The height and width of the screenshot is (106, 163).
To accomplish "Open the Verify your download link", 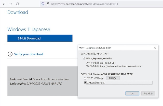I will [29, 54].
